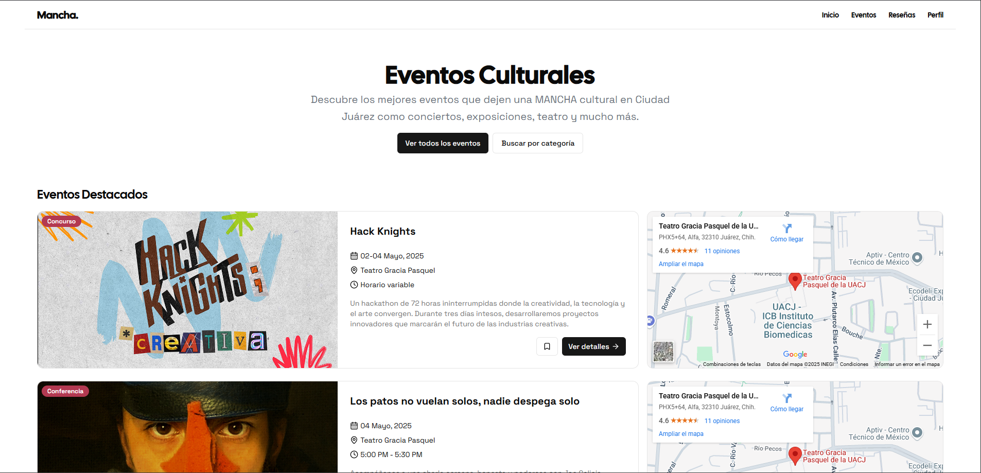The image size is (981, 473).
Task: Click the red Teatro Gracia Pasquel pin in first map
Action: tap(795, 281)
